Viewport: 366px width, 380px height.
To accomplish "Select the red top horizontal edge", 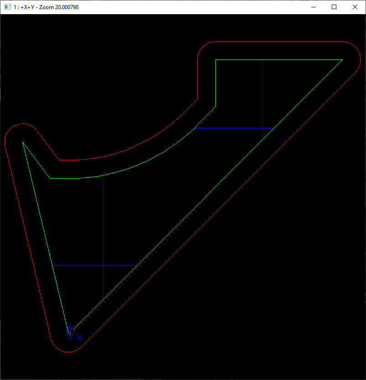I will 278,42.
